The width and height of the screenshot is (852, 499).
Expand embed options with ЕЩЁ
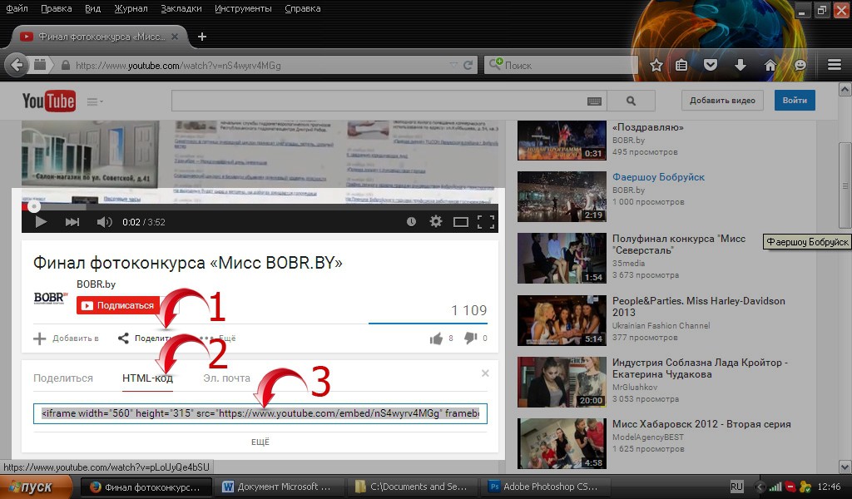click(x=260, y=442)
